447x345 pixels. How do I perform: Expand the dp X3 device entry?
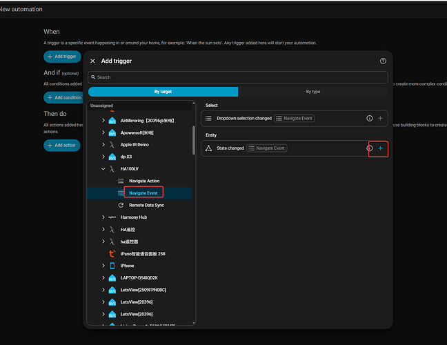pyautogui.click(x=103, y=157)
